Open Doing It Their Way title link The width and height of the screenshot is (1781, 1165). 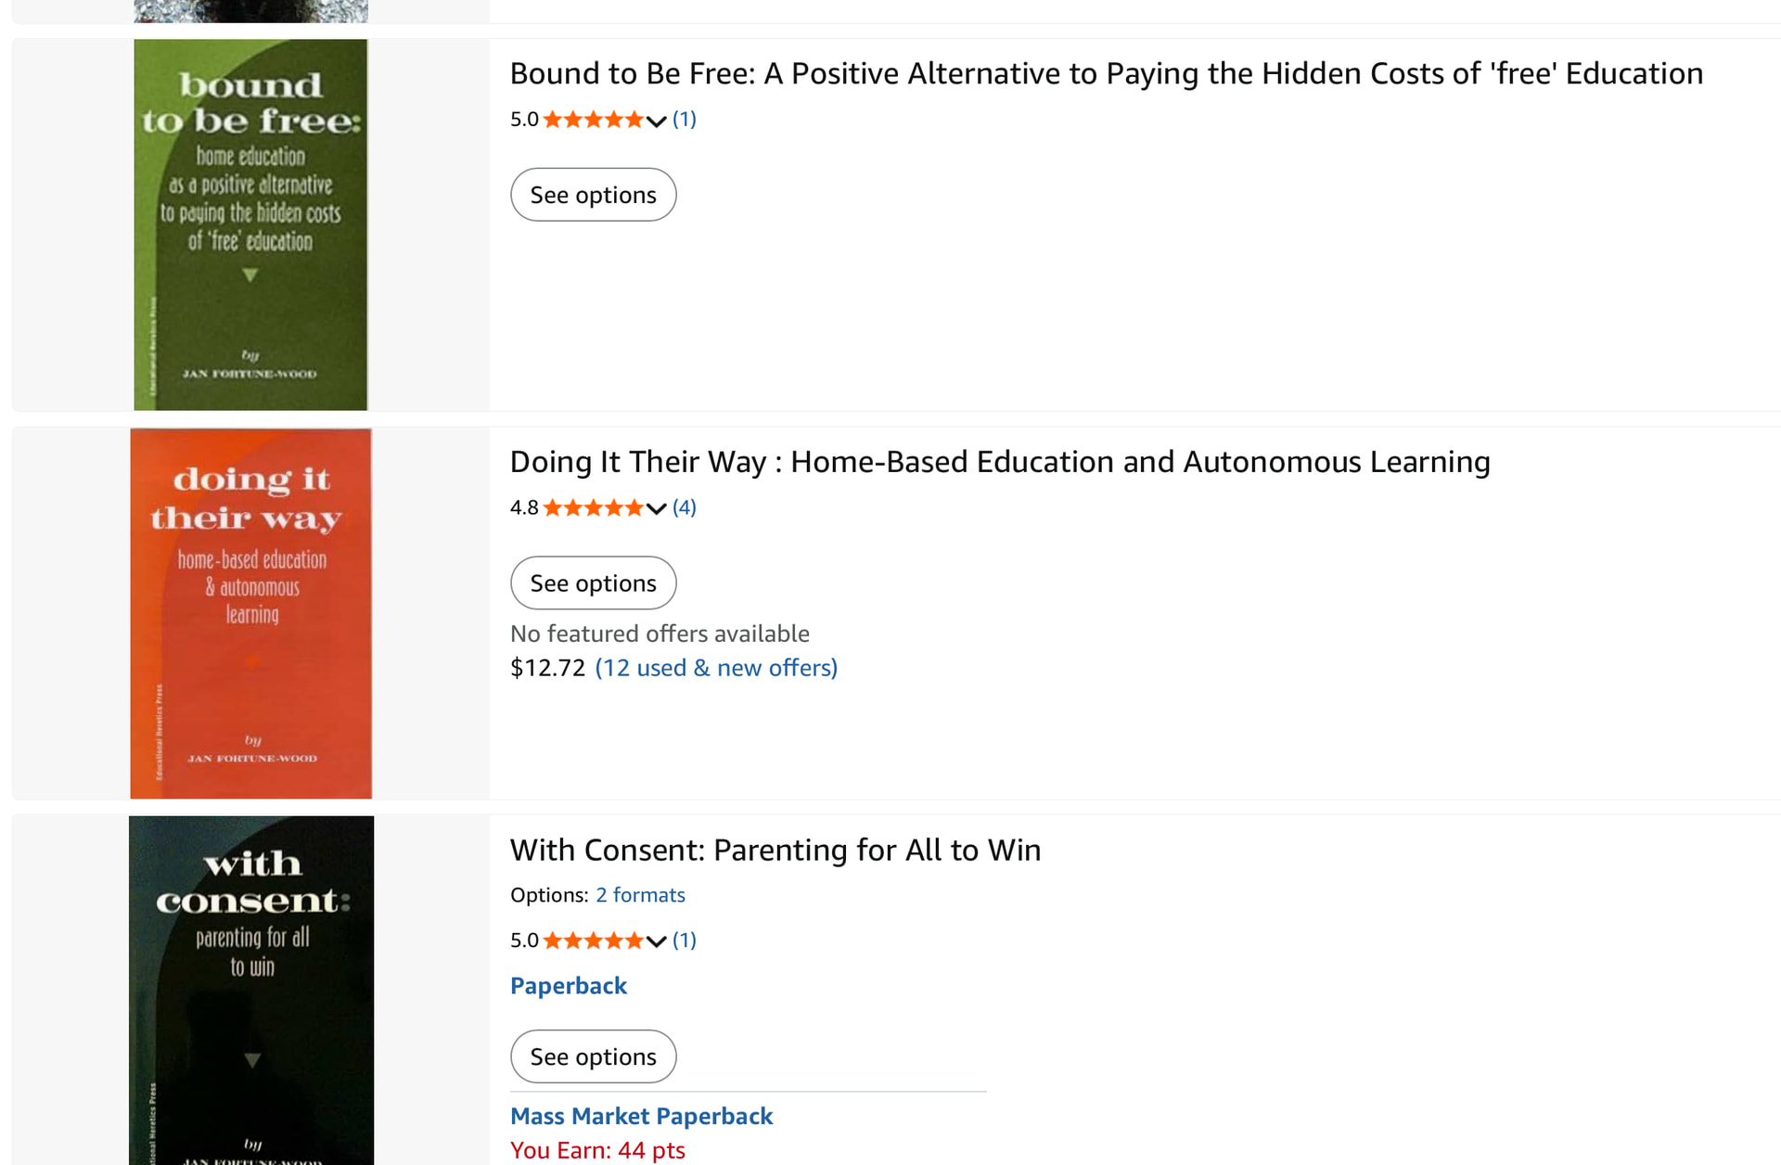coord(999,462)
